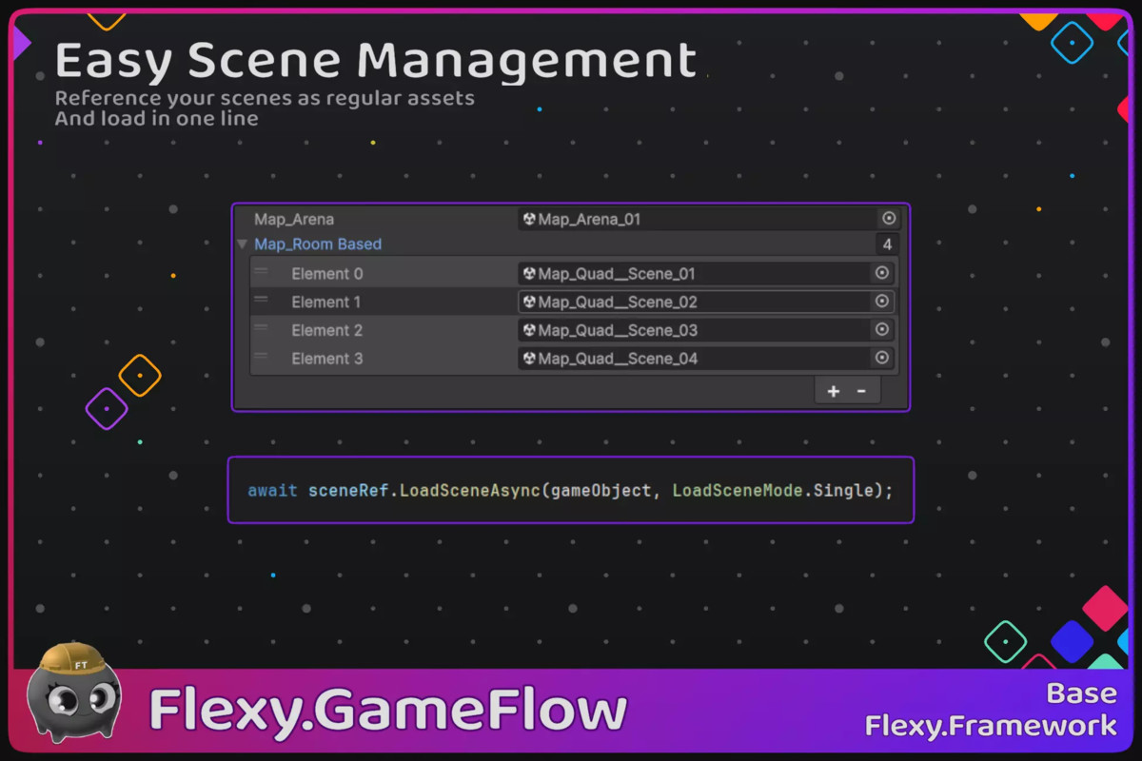Viewport: 1142px width, 761px height.
Task: Select the Map_Quad__Scene_01 reference field
Action: click(x=705, y=274)
